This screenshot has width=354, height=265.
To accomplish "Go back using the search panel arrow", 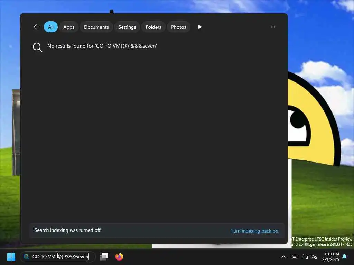I will click(x=37, y=27).
